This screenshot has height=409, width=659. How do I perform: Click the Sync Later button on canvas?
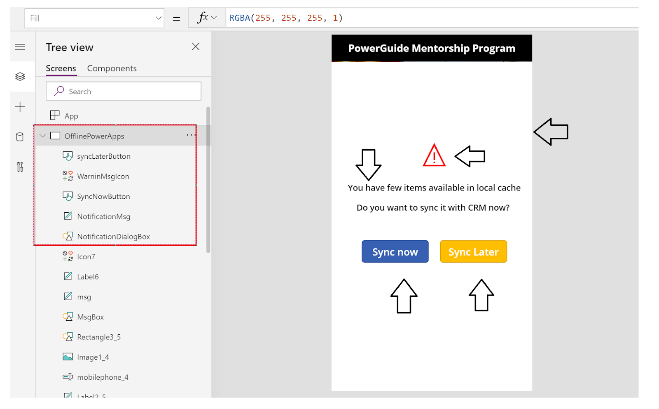473,252
